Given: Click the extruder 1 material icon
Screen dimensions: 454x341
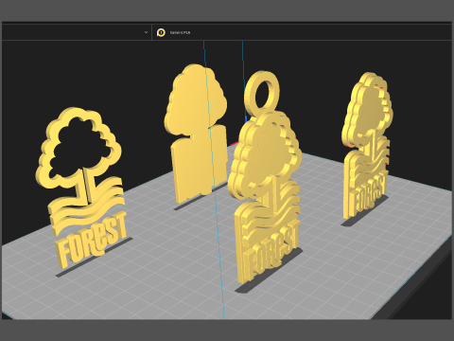Looking at the screenshot, I should tap(161, 32).
